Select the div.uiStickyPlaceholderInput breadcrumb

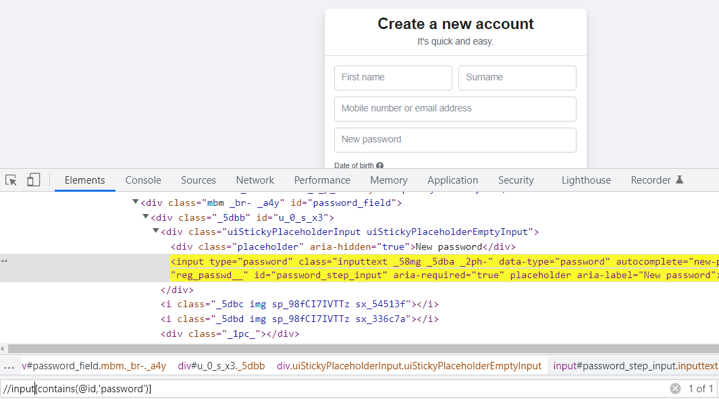pos(409,366)
